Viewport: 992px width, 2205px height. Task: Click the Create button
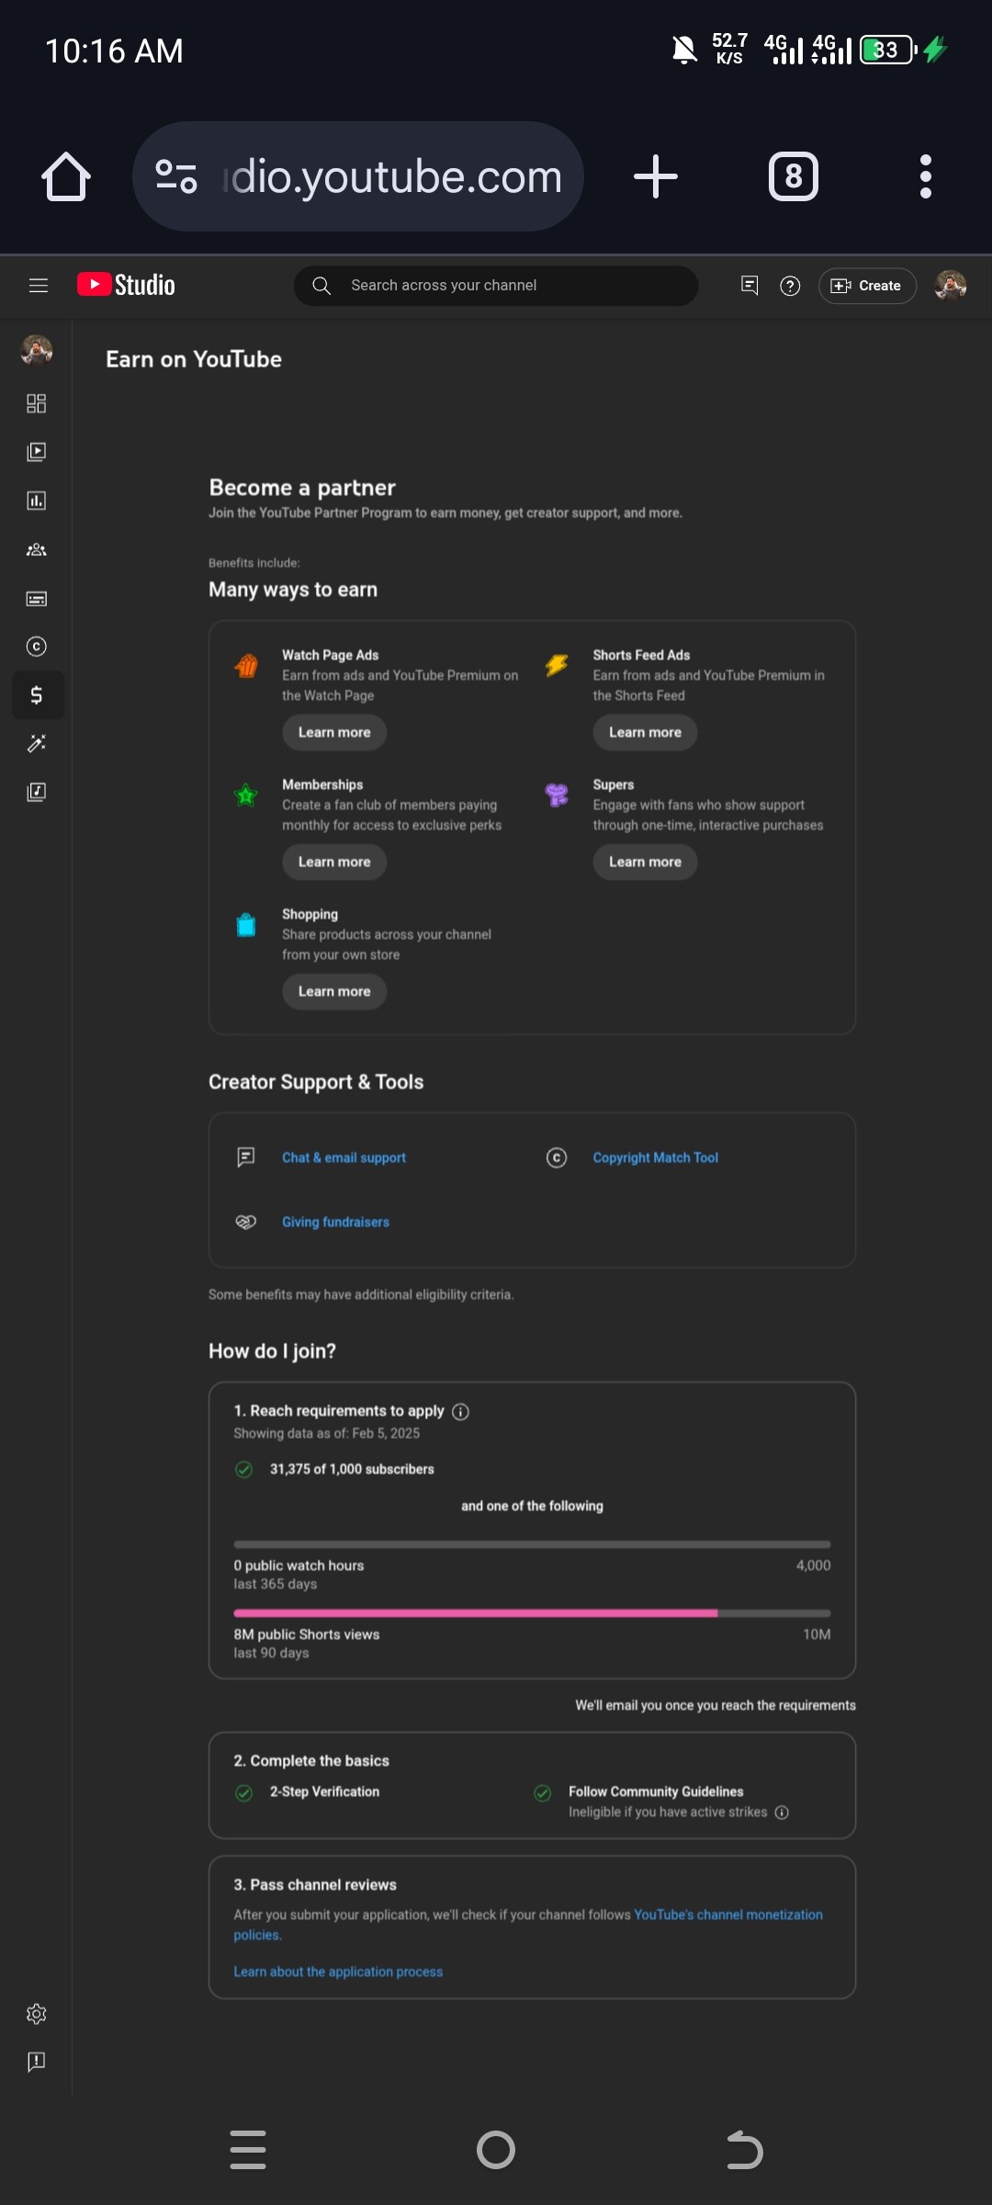pyautogui.click(x=867, y=286)
